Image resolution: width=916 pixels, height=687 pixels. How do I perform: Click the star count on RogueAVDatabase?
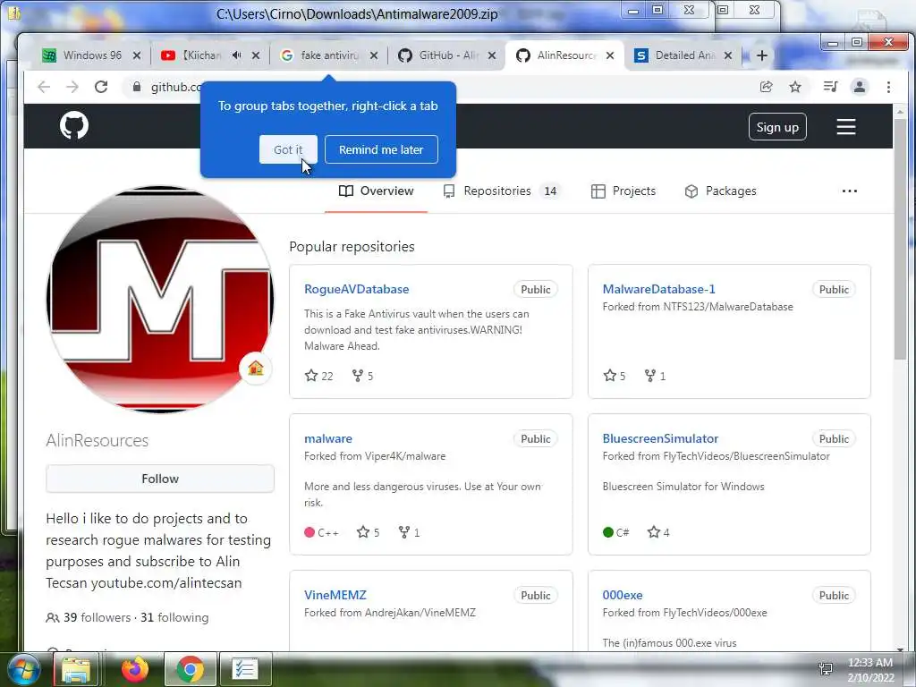click(319, 376)
